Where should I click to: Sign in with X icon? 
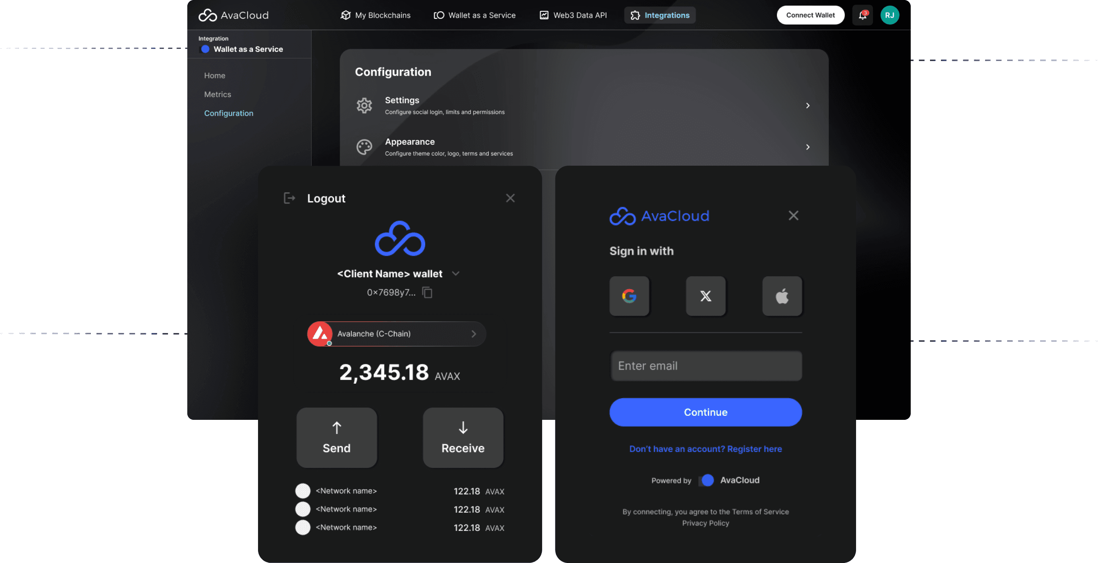click(705, 296)
